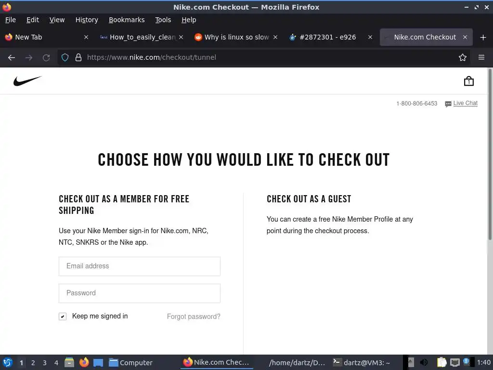The height and width of the screenshot is (370, 493).
Task: Open the File menu
Action: (11, 20)
